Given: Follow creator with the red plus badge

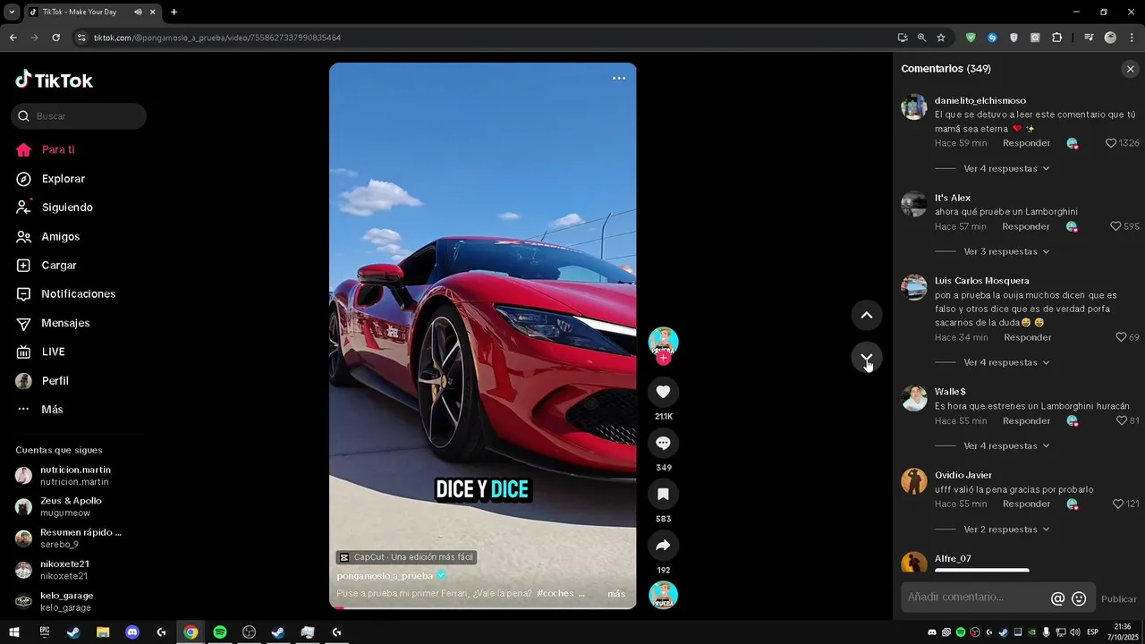Looking at the screenshot, I should (x=663, y=358).
